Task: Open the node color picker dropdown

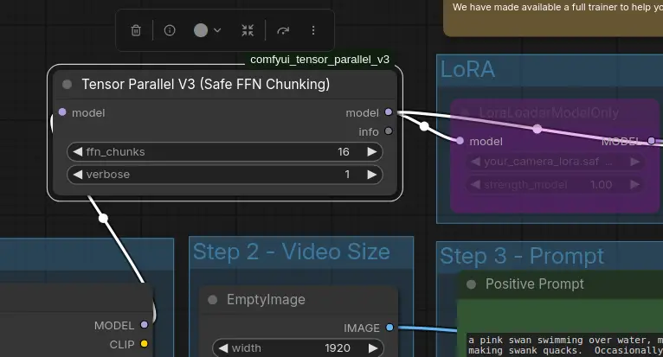Action: tap(208, 30)
